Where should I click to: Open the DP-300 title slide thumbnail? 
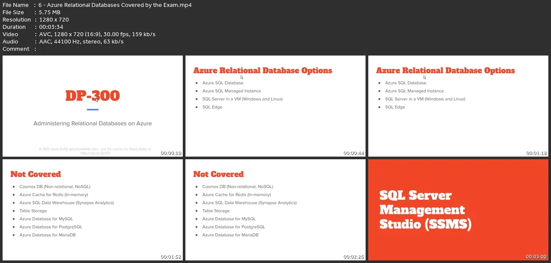(93, 106)
